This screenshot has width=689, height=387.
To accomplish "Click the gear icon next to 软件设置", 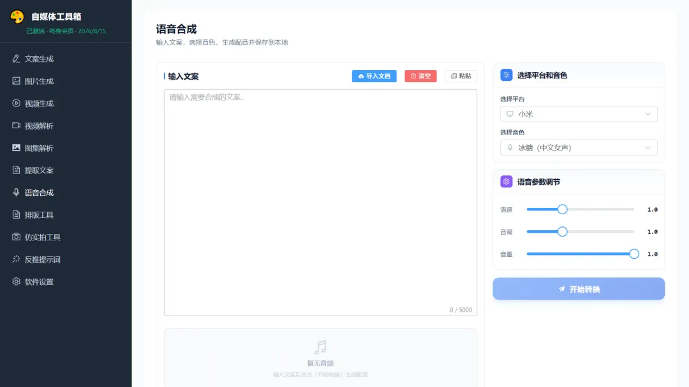I will (16, 282).
